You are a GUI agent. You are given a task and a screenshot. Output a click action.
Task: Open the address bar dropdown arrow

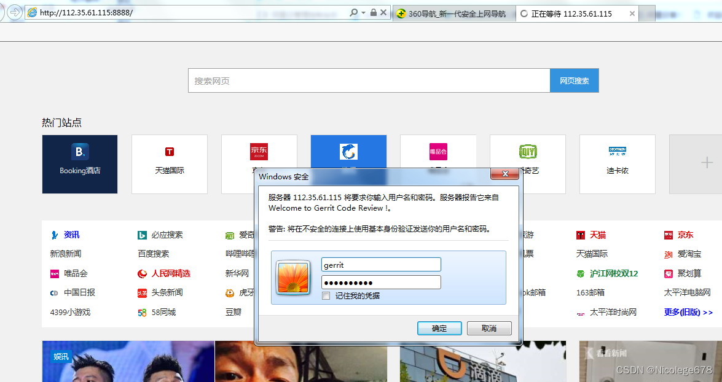pos(363,13)
